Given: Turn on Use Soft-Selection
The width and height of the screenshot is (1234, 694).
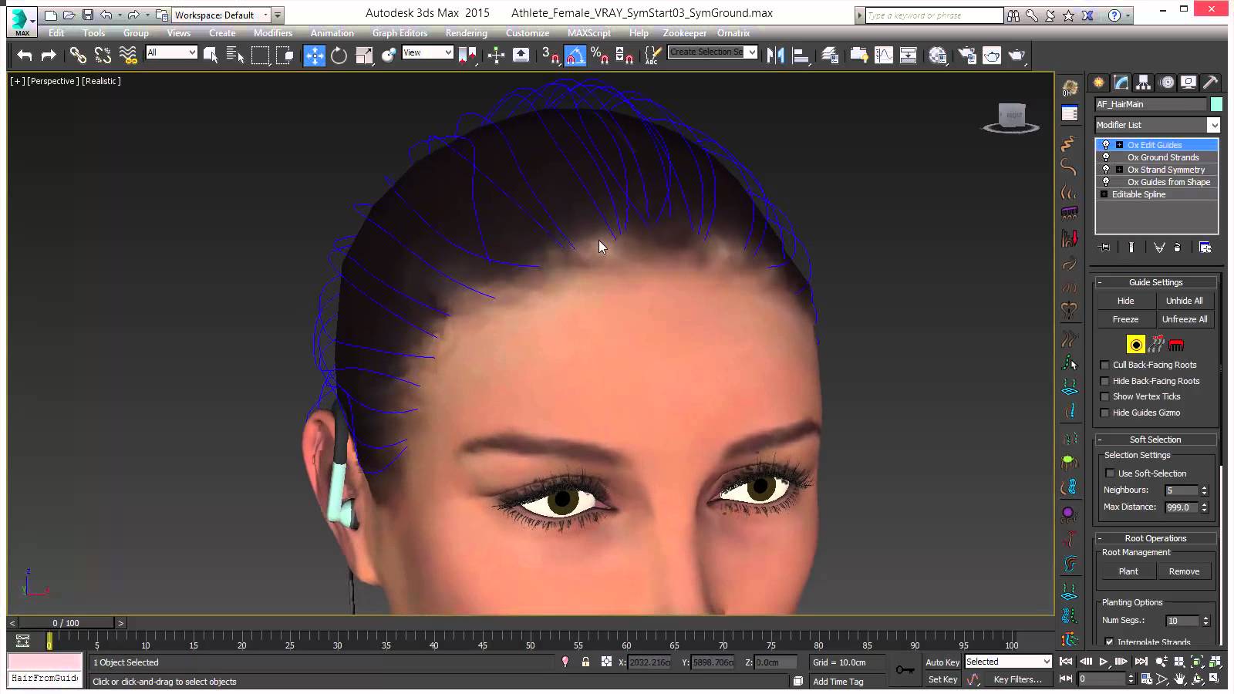Looking at the screenshot, I should [1110, 473].
